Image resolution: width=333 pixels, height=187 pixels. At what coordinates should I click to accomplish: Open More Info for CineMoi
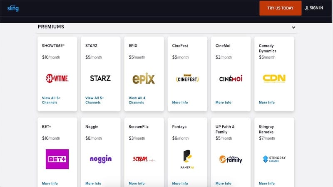point(223,102)
